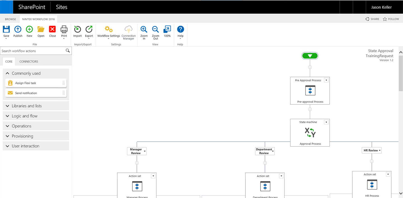Switch to the BROWSE ribbon tab
403x198 pixels.
pos(10,19)
